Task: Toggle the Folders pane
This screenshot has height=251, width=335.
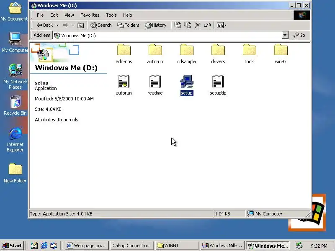Action: click(128, 25)
